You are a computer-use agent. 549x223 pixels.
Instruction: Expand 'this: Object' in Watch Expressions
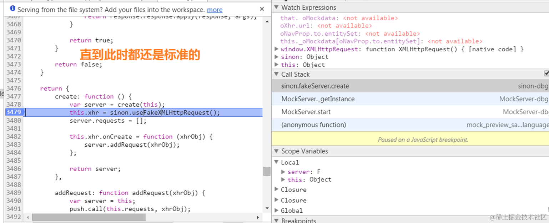277,65
